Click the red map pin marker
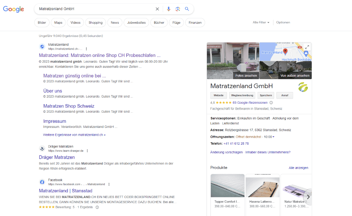This screenshot has width=352, height=216. pyautogui.click(x=286, y=51)
